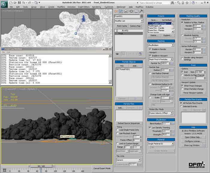Toggle the When Frost Changes checkbox

coord(182,86)
